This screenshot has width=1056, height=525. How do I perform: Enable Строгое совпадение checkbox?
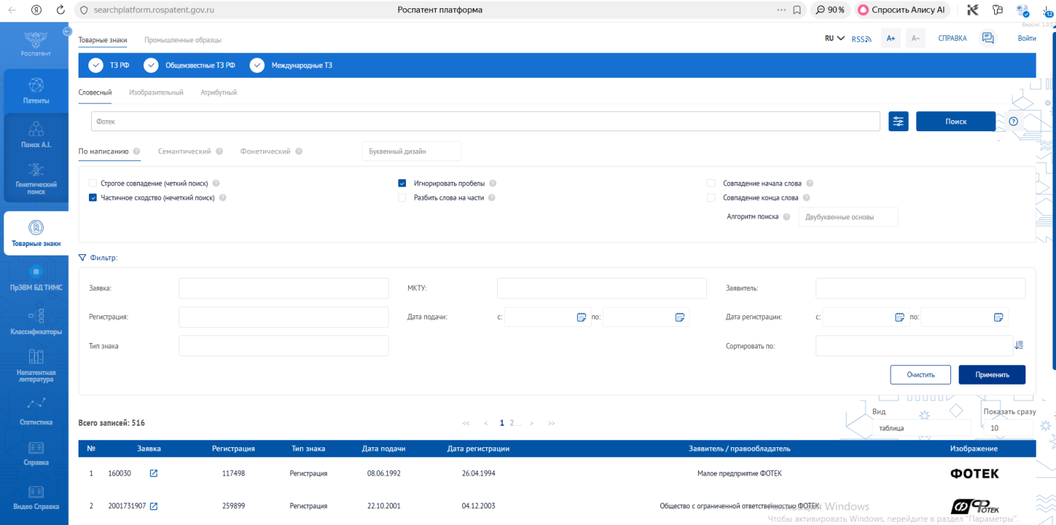(93, 183)
